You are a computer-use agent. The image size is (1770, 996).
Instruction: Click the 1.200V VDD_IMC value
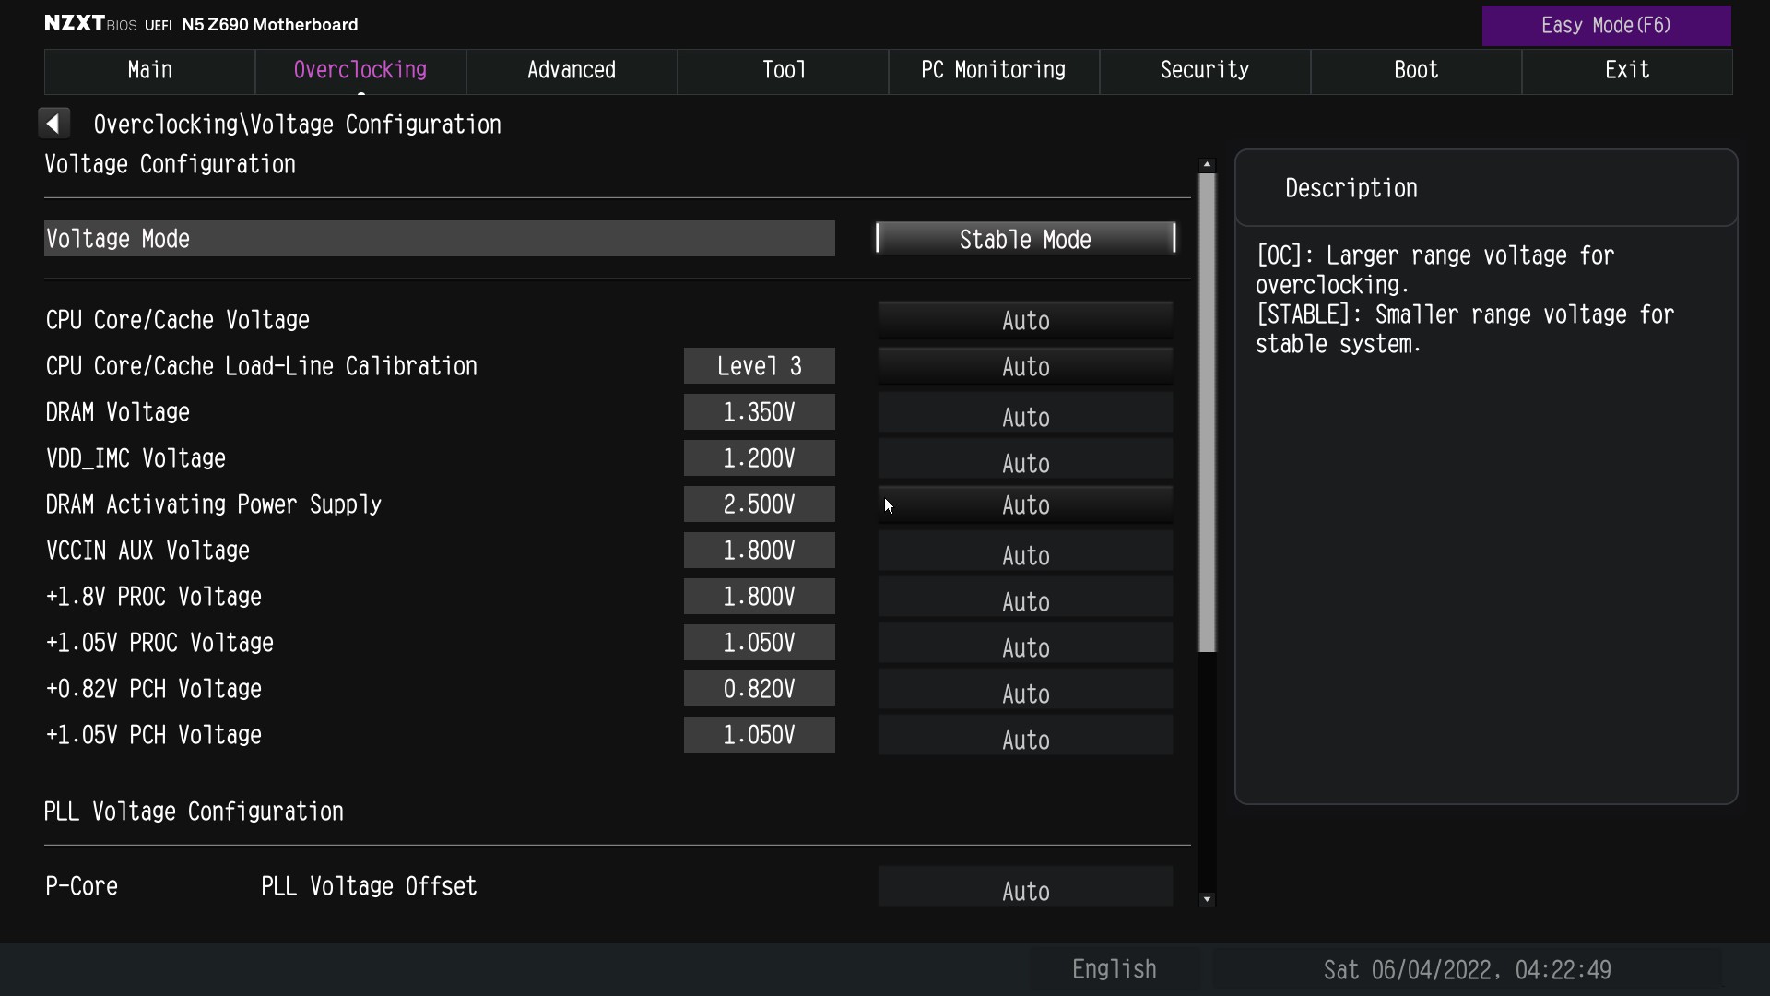[759, 458]
